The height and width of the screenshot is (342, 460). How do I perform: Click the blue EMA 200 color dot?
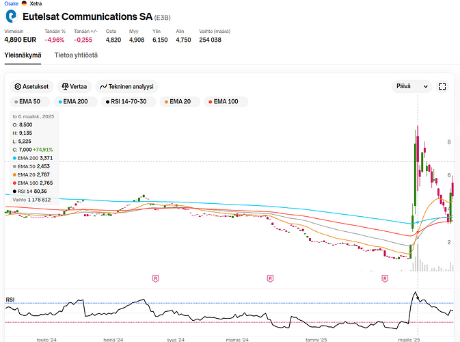tap(60, 102)
